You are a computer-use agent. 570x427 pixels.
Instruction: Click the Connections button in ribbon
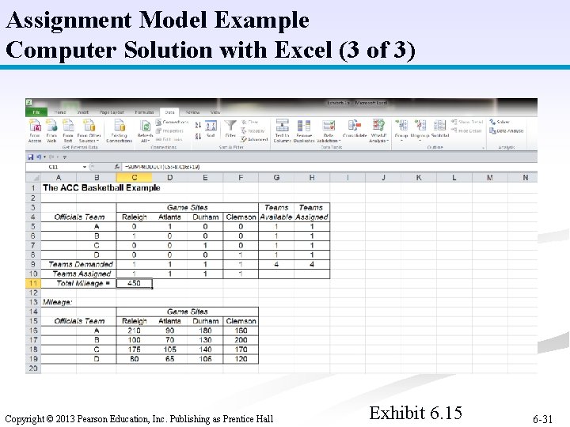click(172, 123)
